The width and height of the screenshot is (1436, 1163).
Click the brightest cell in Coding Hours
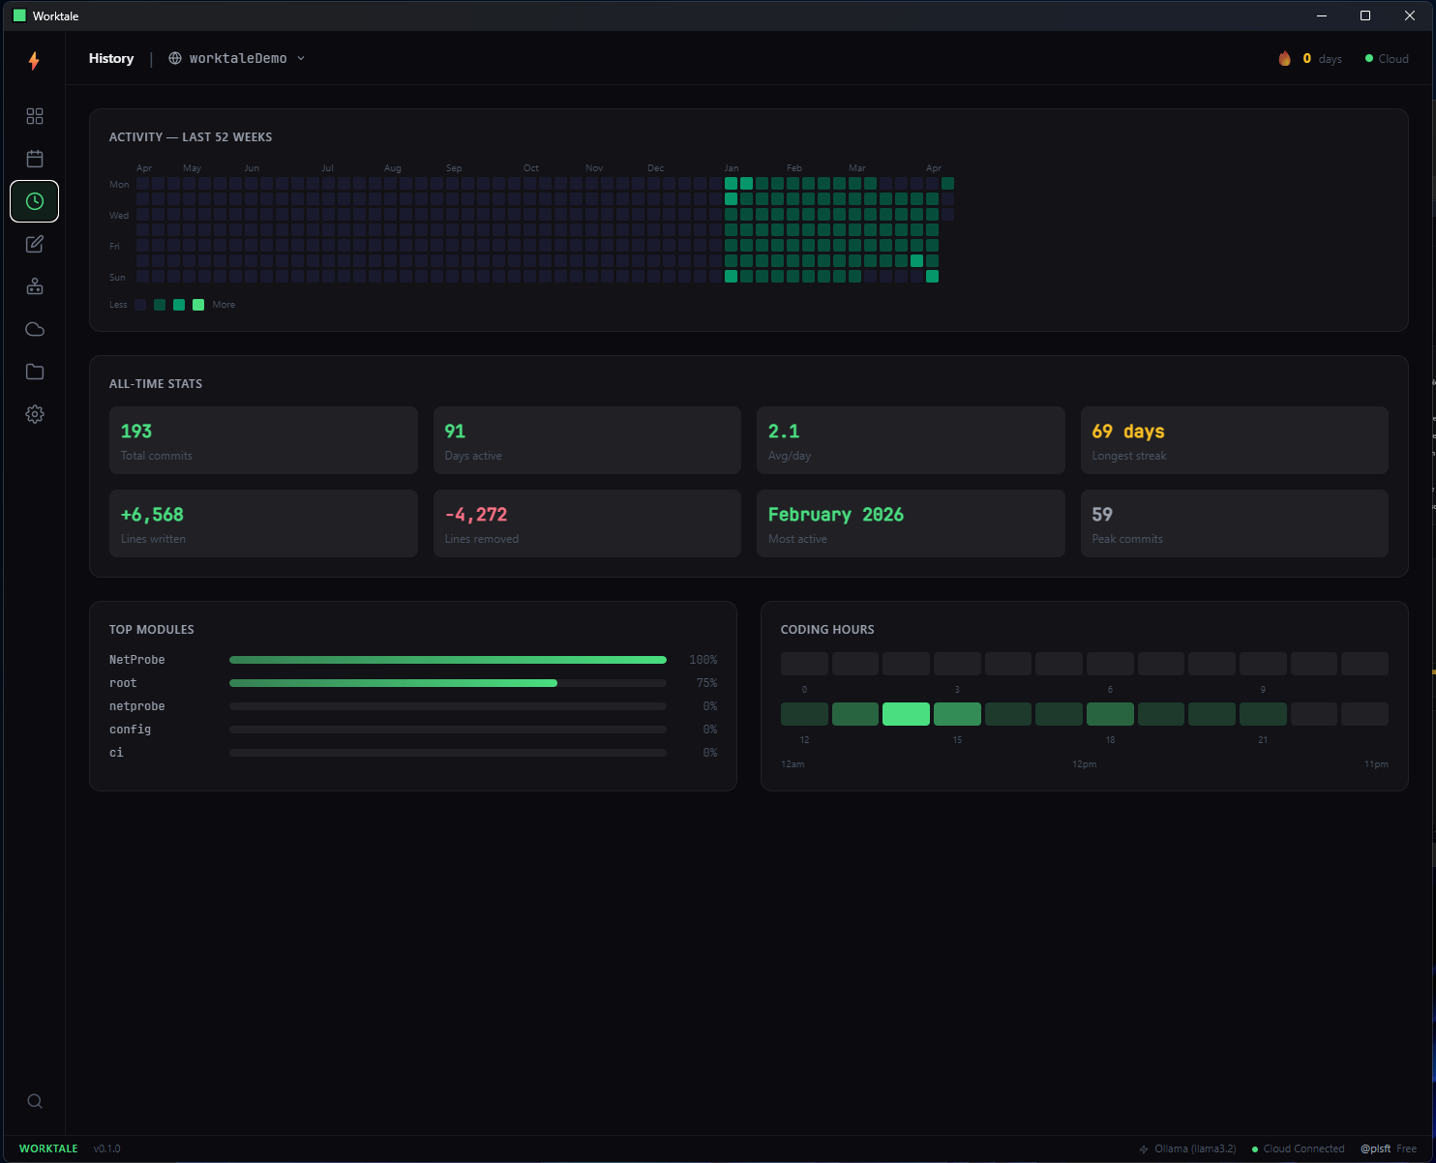tap(906, 713)
